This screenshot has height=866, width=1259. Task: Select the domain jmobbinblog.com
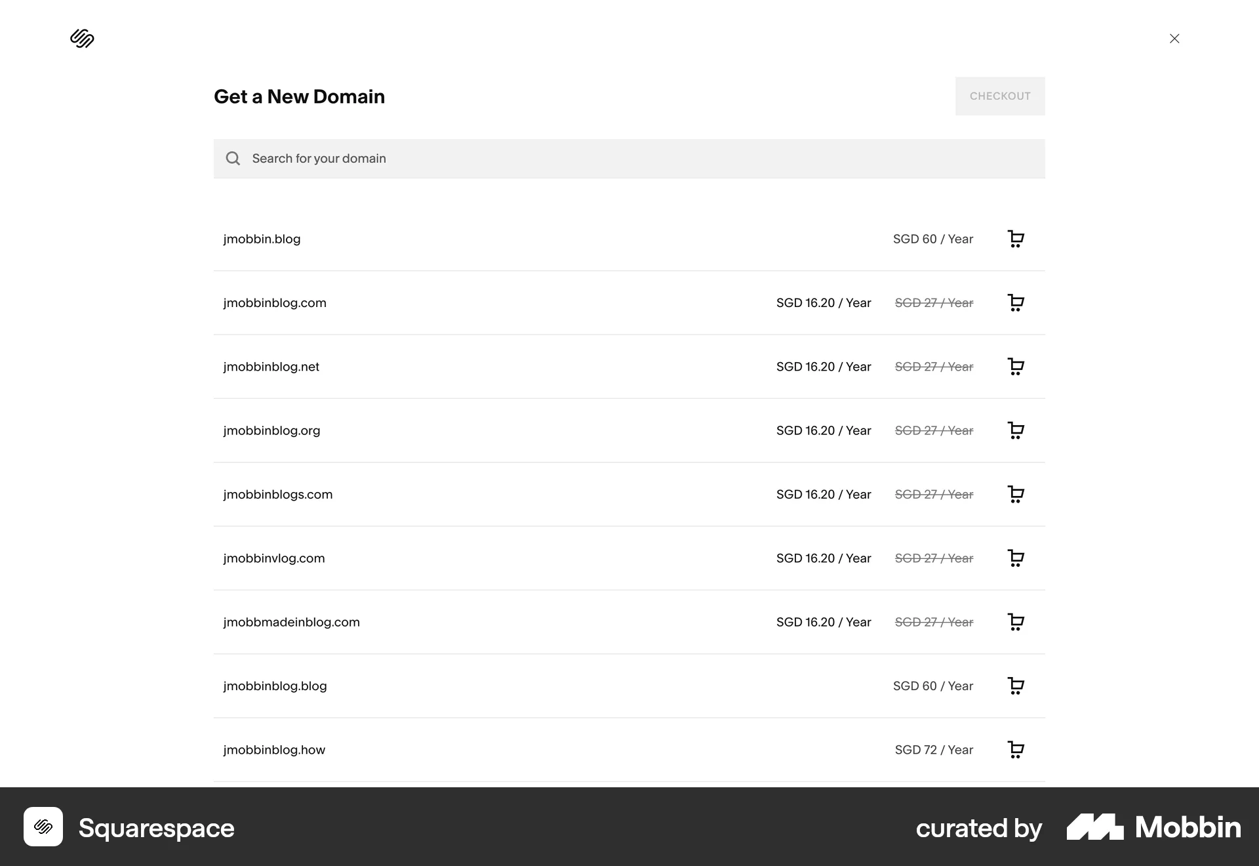[275, 302]
